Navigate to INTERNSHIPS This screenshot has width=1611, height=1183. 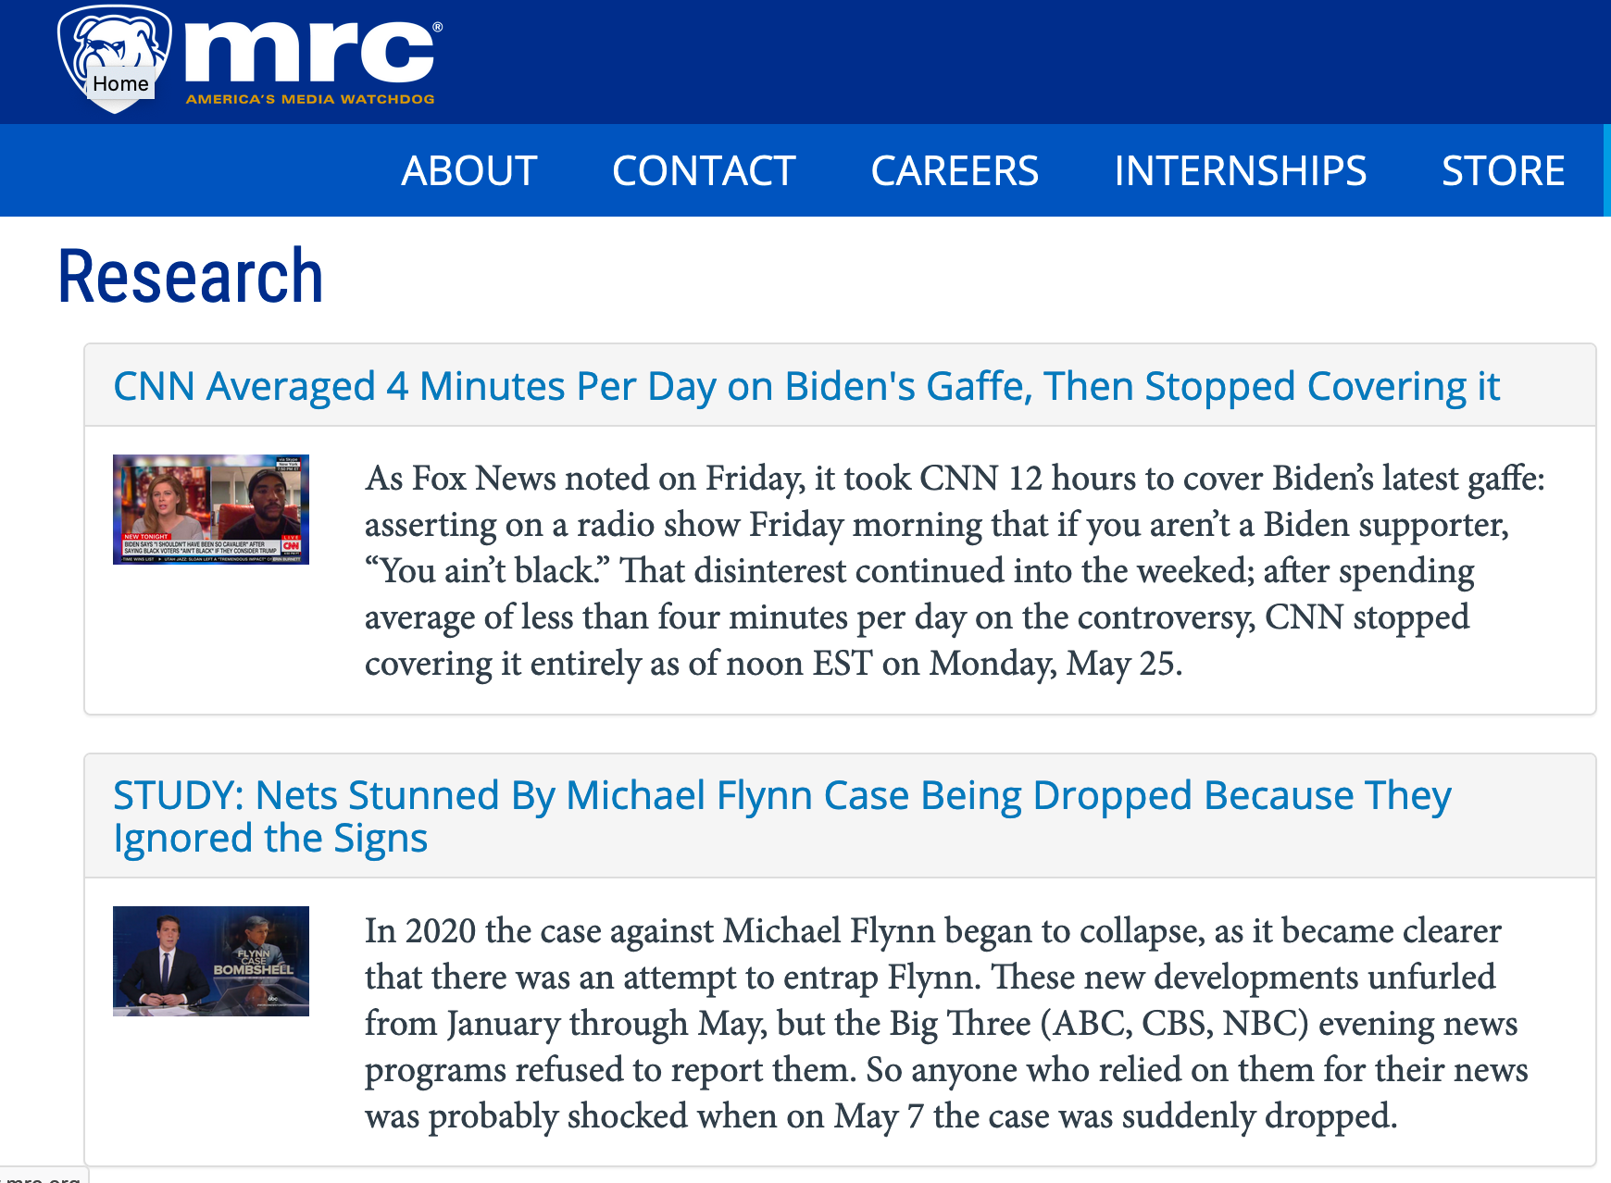(1240, 170)
